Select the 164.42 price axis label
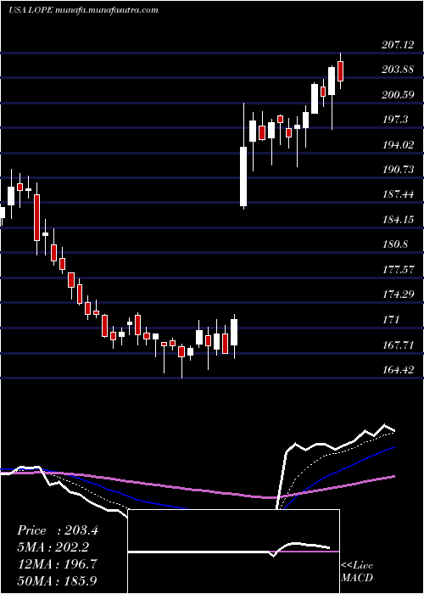 point(399,370)
